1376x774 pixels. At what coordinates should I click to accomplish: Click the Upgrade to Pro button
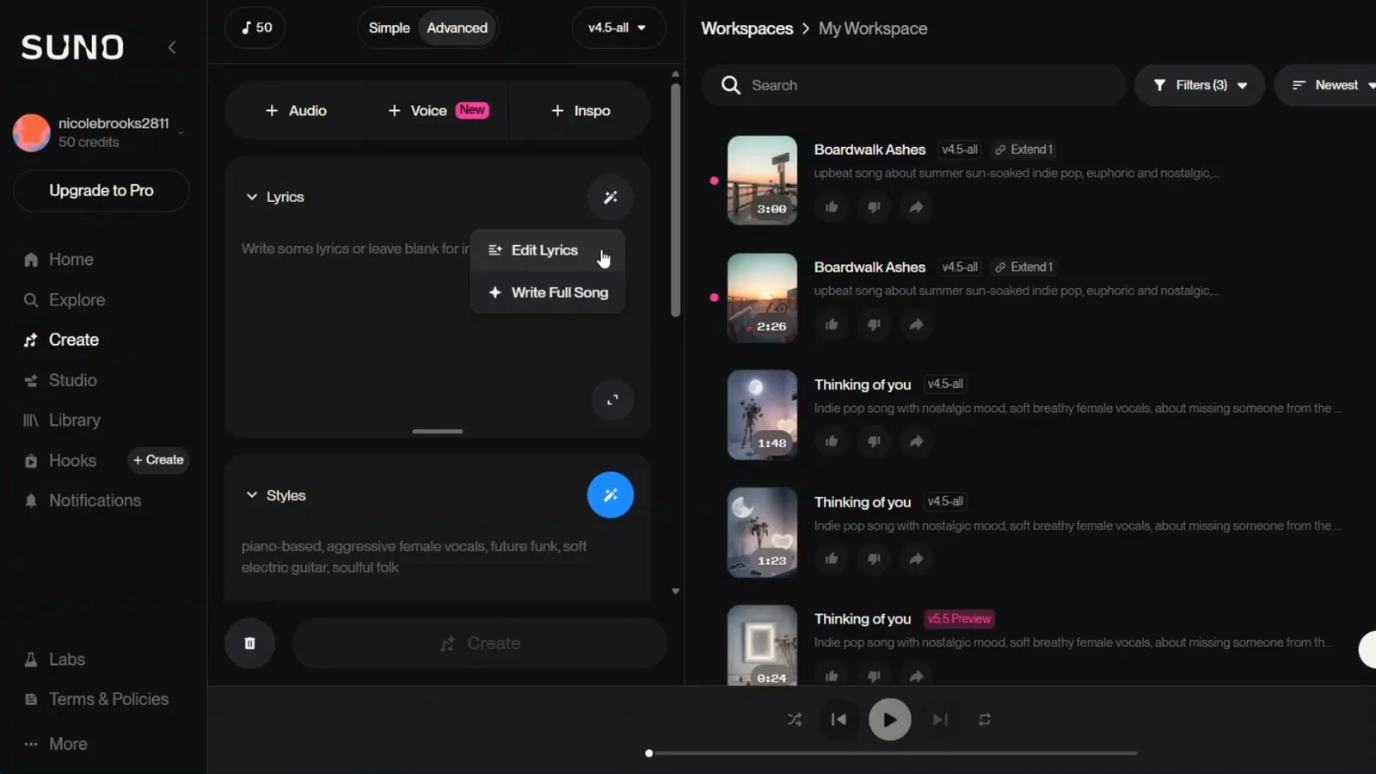click(101, 191)
